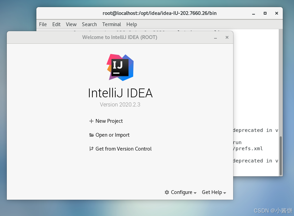This screenshot has height=216, width=294.
Task: Maximize the terminal window
Action: (265, 13)
